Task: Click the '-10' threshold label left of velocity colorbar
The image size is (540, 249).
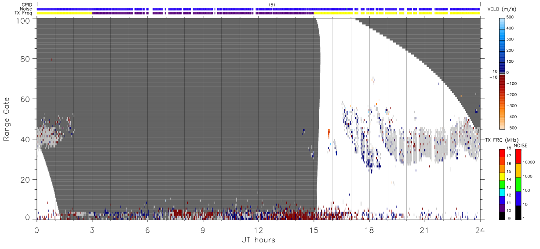Action: tap(493, 77)
